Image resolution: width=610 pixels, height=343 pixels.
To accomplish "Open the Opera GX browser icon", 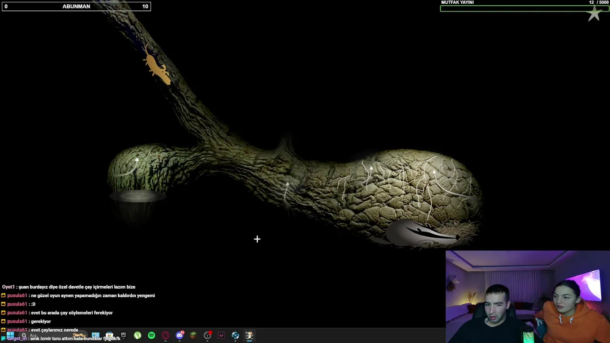I will point(165,335).
